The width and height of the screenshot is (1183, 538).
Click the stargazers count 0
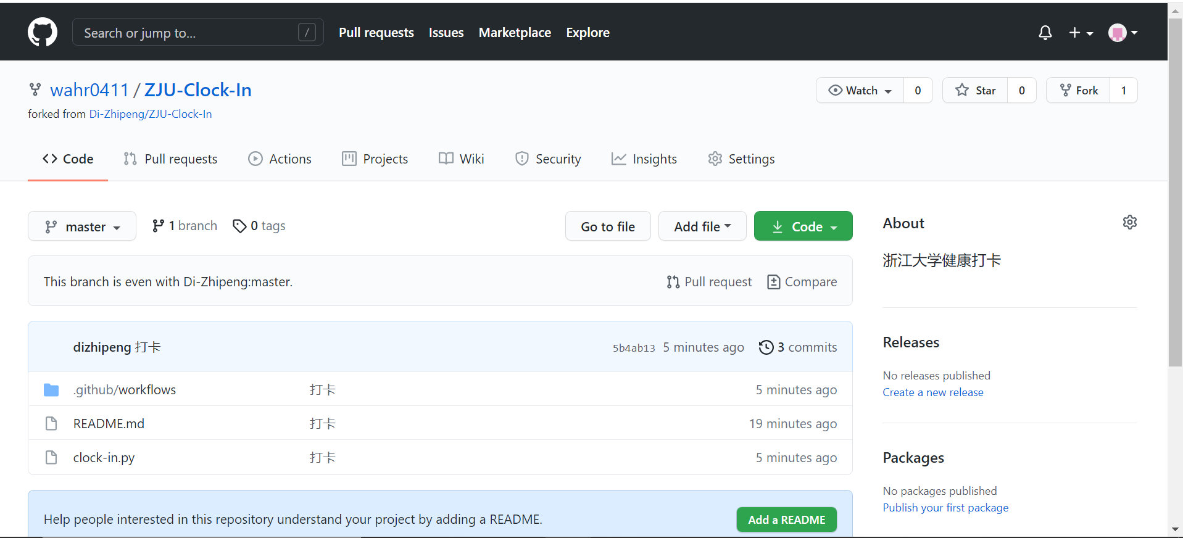click(1022, 90)
